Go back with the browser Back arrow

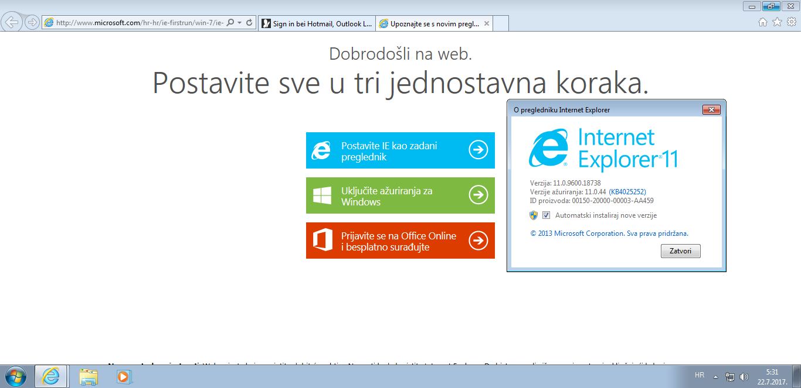click(x=12, y=23)
